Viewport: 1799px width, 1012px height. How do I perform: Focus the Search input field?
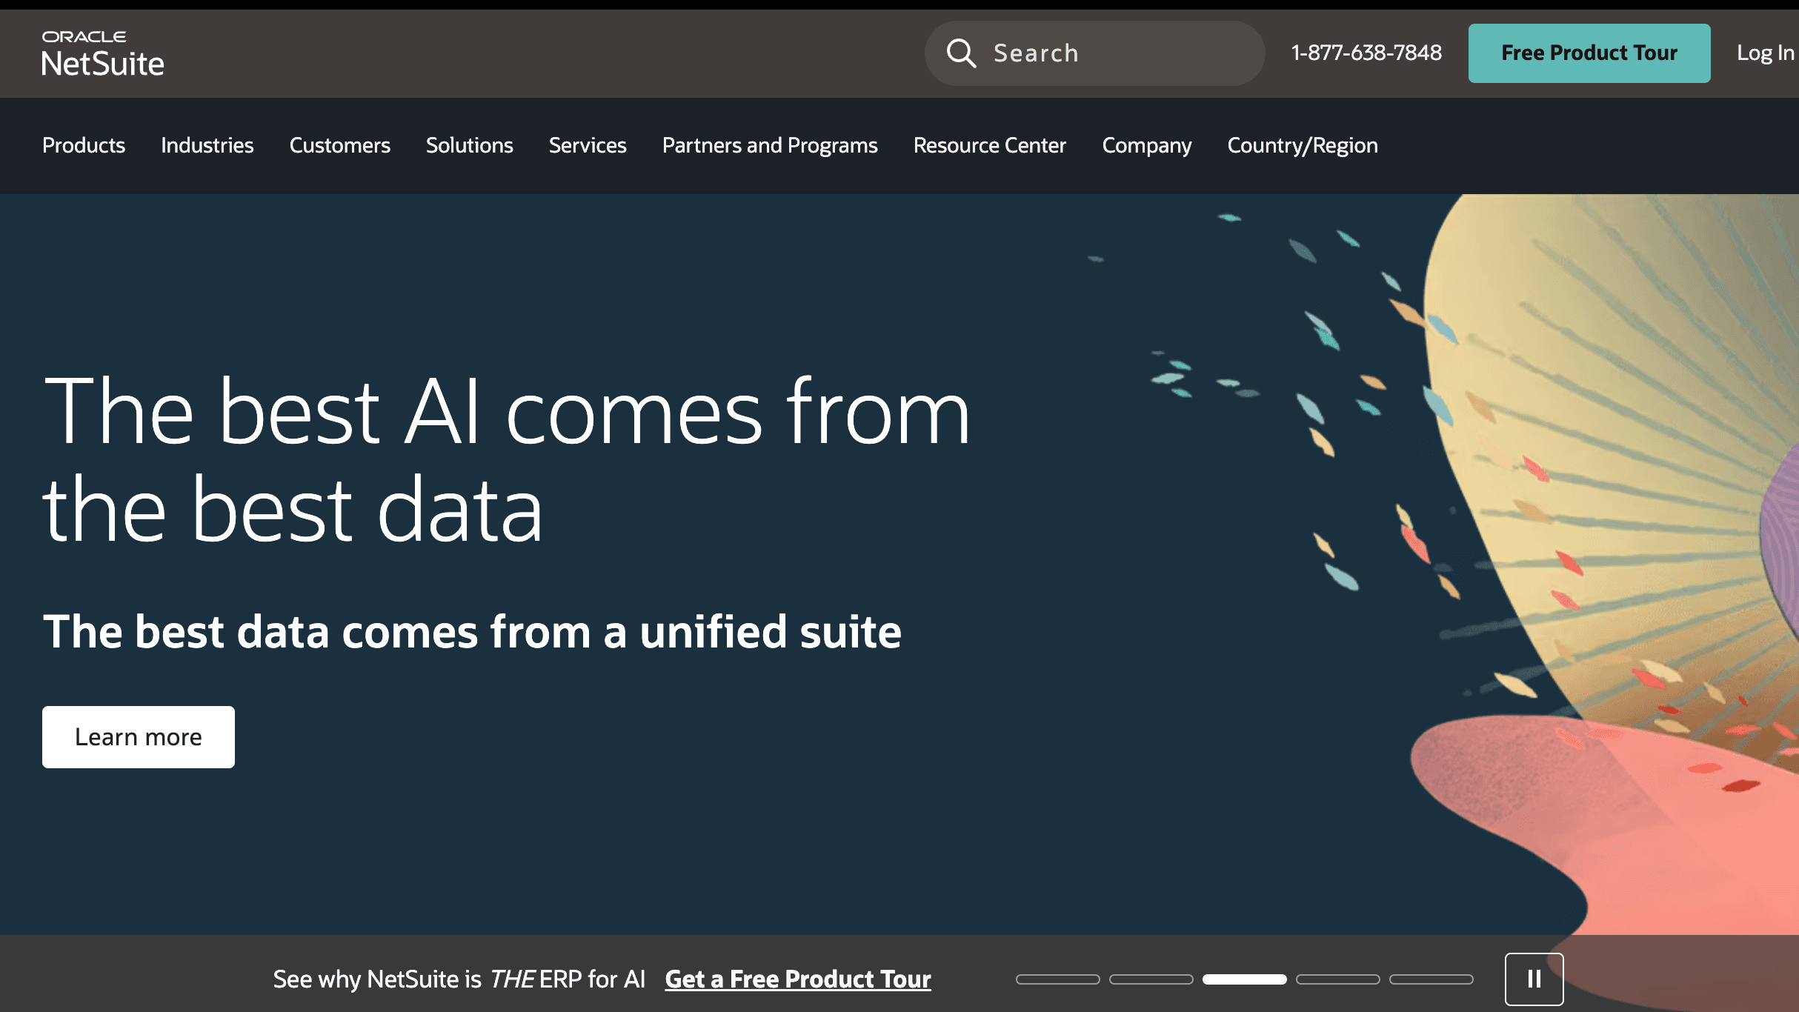[1094, 53]
